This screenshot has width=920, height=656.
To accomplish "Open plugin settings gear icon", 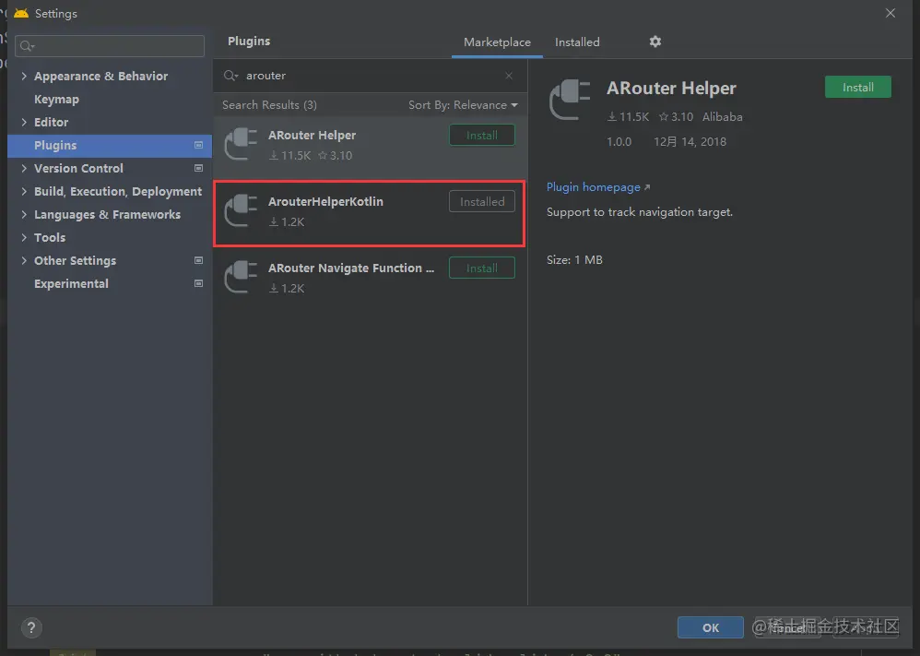I will point(655,42).
